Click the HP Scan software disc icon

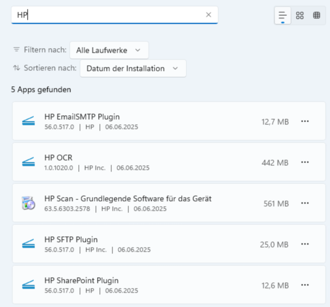28,203
